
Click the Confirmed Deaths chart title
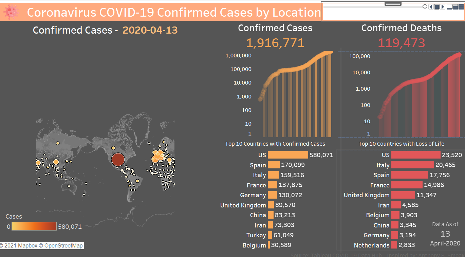(402, 28)
